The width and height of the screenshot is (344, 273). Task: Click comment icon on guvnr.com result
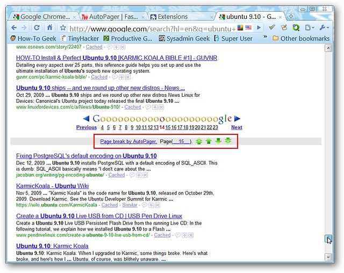point(114,77)
